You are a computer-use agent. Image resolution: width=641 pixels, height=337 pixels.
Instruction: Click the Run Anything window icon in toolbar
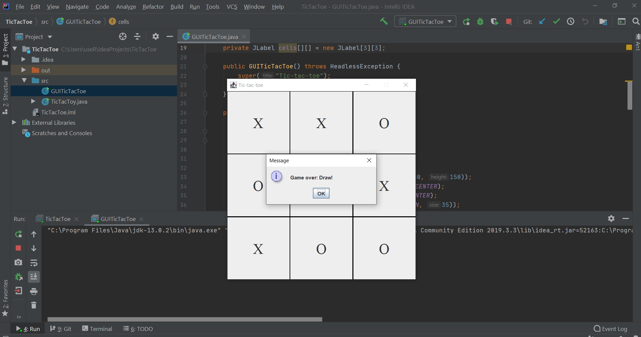pyautogui.click(x=622, y=22)
